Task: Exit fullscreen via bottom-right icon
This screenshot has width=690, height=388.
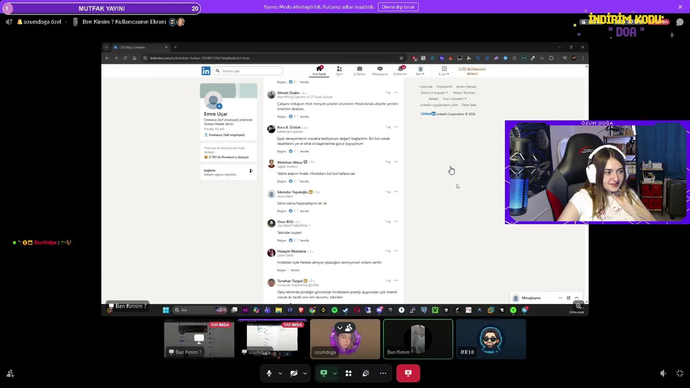Action: coord(680,373)
